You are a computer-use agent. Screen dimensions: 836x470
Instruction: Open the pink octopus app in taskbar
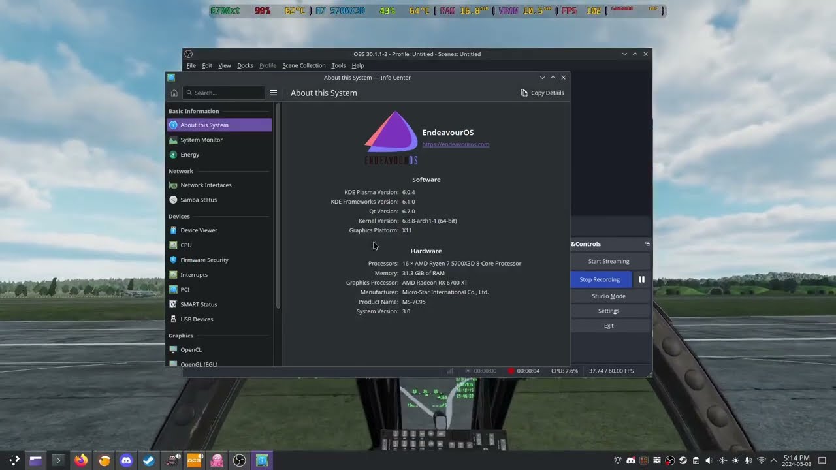(x=217, y=460)
